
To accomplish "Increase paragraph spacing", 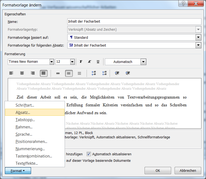I will point(94,73).
